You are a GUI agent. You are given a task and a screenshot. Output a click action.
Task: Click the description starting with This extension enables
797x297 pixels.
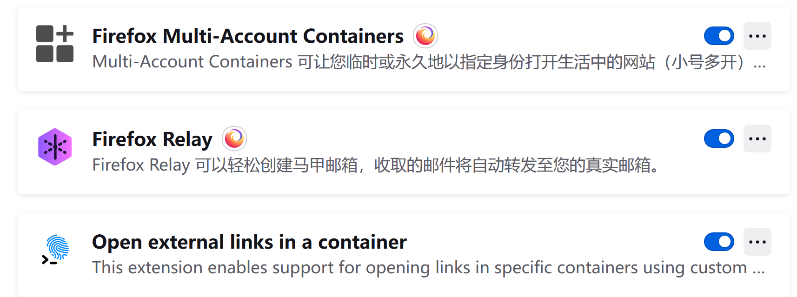point(418,268)
